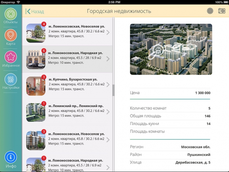Image resolution: width=229 pixels, height=172 pixels.
Task: Click Общая площадь value 146
Action: (207, 116)
